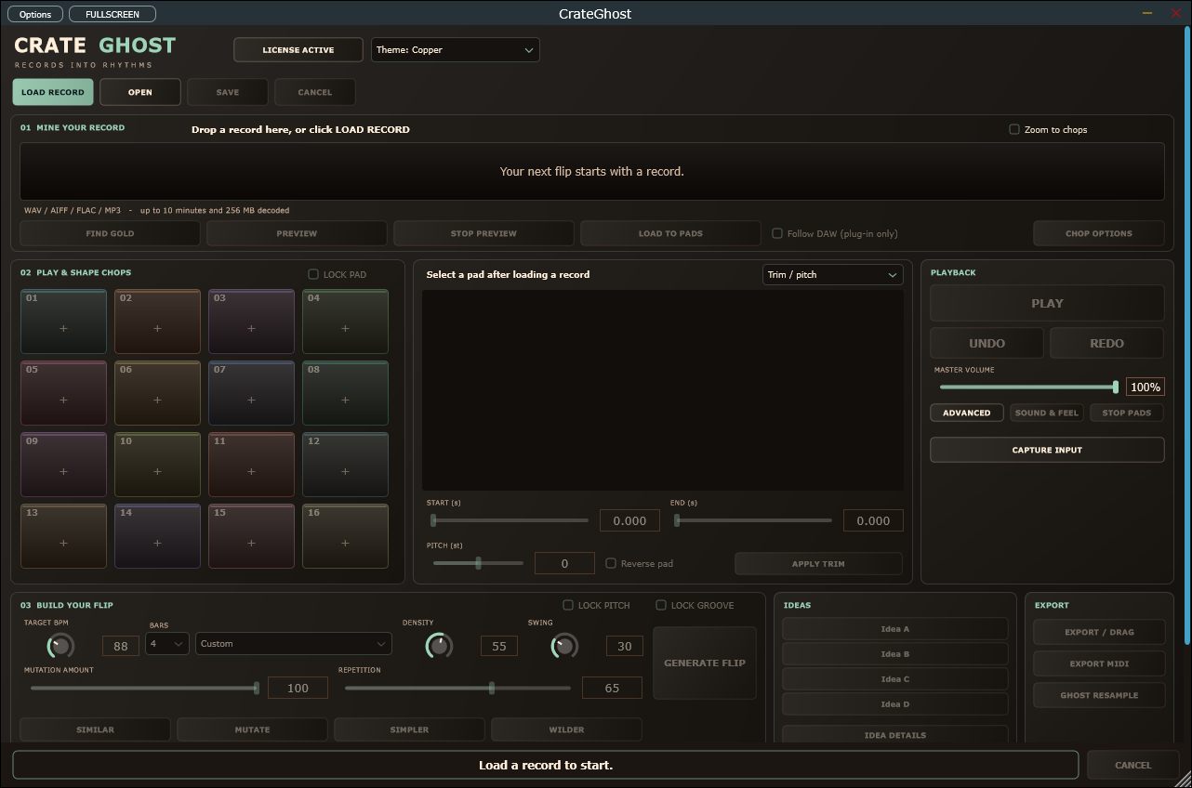
Task: Click the OPEN button
Action: (x=140, y=92)
